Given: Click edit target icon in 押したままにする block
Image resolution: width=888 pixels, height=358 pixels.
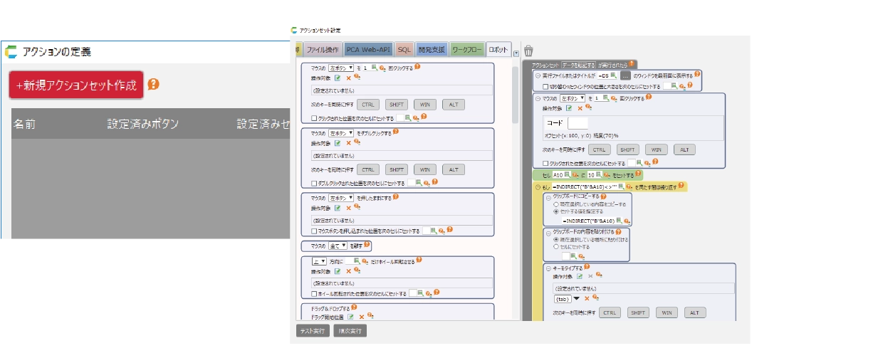Looking at the screenshot, I should 338,207.
